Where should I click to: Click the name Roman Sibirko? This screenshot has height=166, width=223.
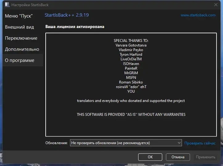131,82
